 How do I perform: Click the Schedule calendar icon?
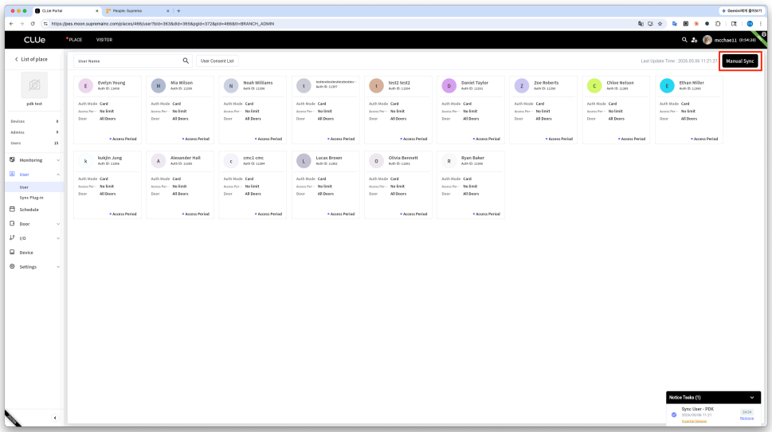[12, 210]
